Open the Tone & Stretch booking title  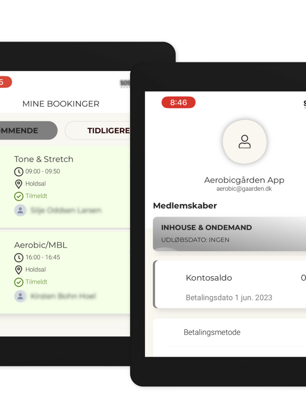tap(44, 159)
